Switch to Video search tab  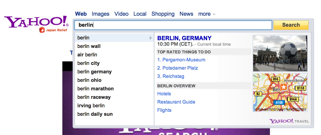tap(121, 14)
